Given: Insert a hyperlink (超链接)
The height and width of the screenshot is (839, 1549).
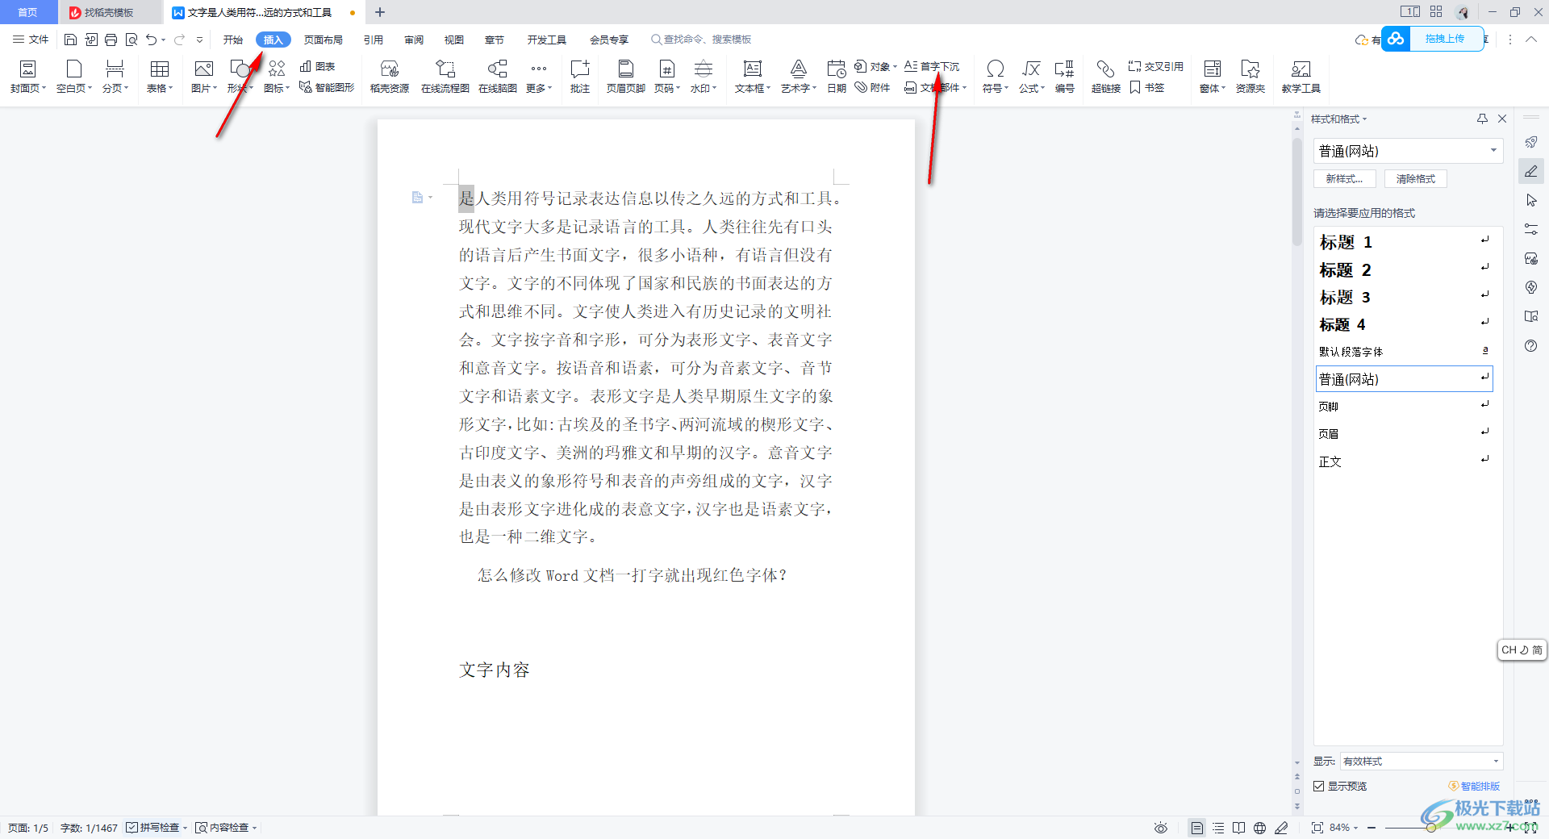Looking at the screenshot, I should (1106, 77).
